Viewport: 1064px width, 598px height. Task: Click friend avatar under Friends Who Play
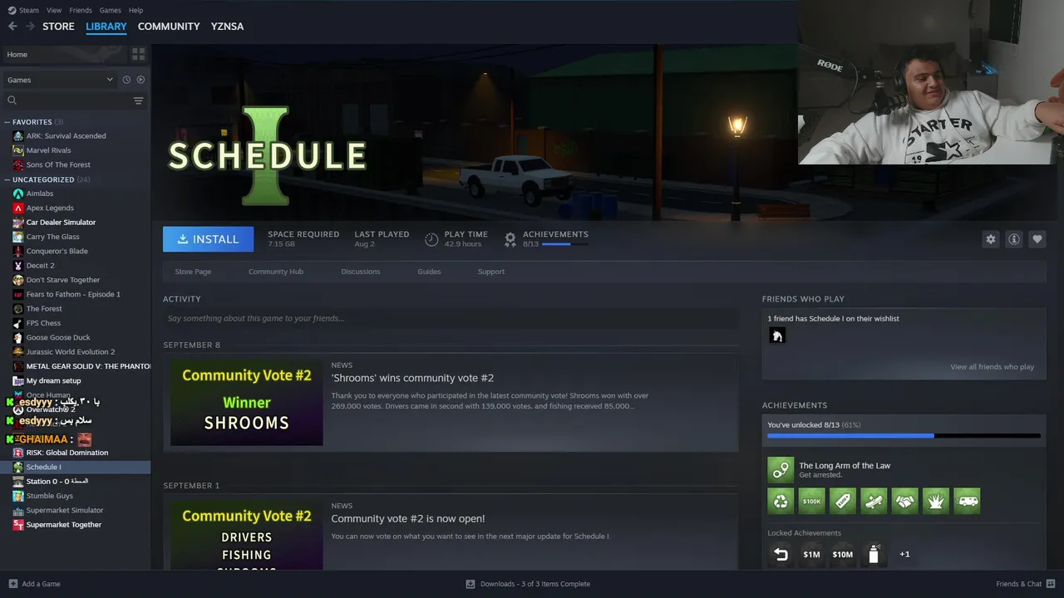point(776,336)
